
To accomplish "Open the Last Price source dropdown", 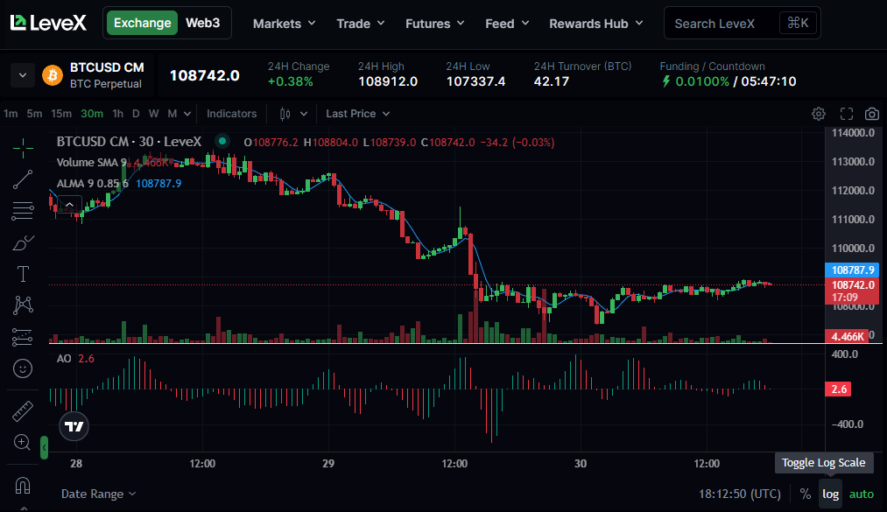I will tap(357, 114).
